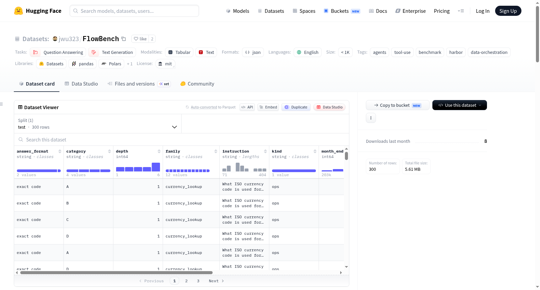Screen dimensions: 540x290
Task: Switch to Files and versions tab
Action: click(139, 84)
